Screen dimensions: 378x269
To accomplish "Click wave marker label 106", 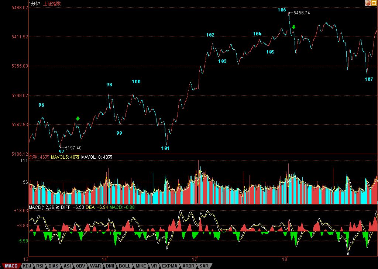I will point(282,10).
